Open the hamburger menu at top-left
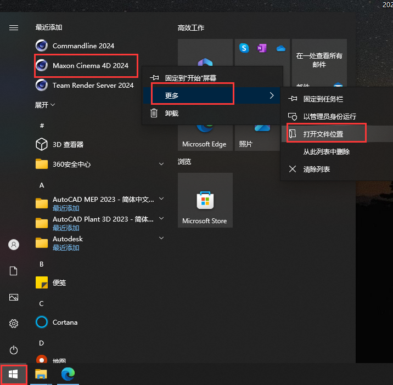 pos(14,27)
